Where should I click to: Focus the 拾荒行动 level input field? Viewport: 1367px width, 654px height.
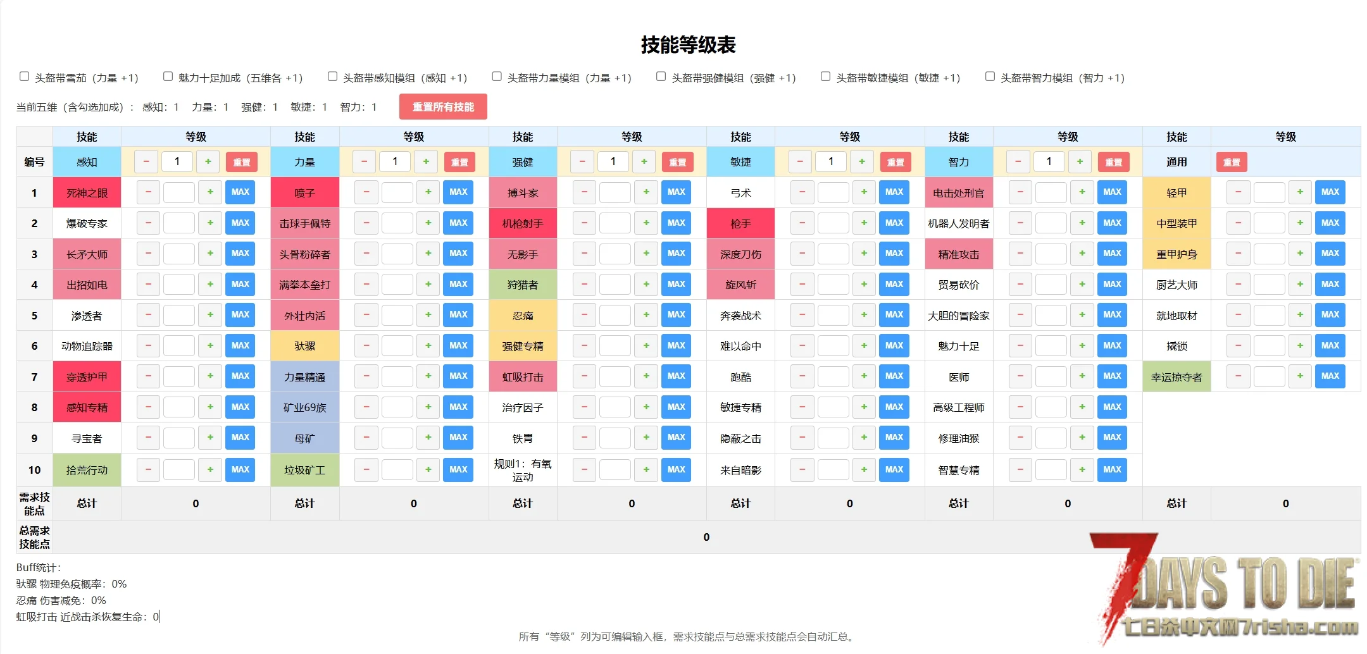(178, 470)
